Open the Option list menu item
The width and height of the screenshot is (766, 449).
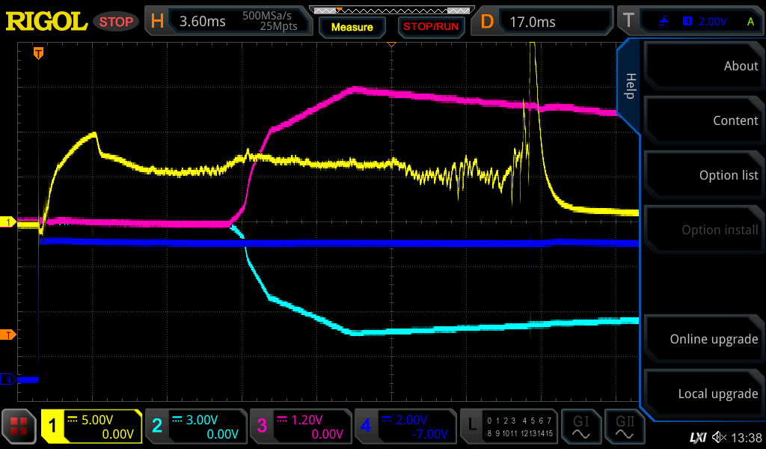click(x=703, y=175)
